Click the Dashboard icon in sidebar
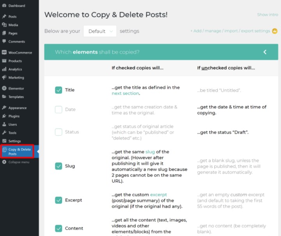 coord(4,6)
